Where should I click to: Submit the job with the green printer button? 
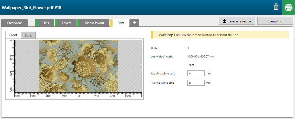[x=288, y=7]
